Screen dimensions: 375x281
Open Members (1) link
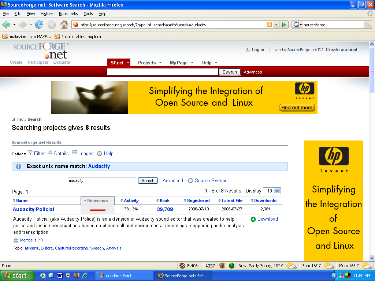click(x=31, y=240)
